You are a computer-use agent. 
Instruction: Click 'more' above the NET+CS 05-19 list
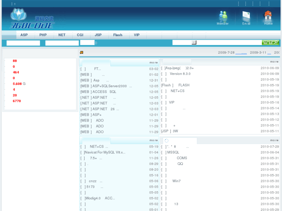coord(154,140)
